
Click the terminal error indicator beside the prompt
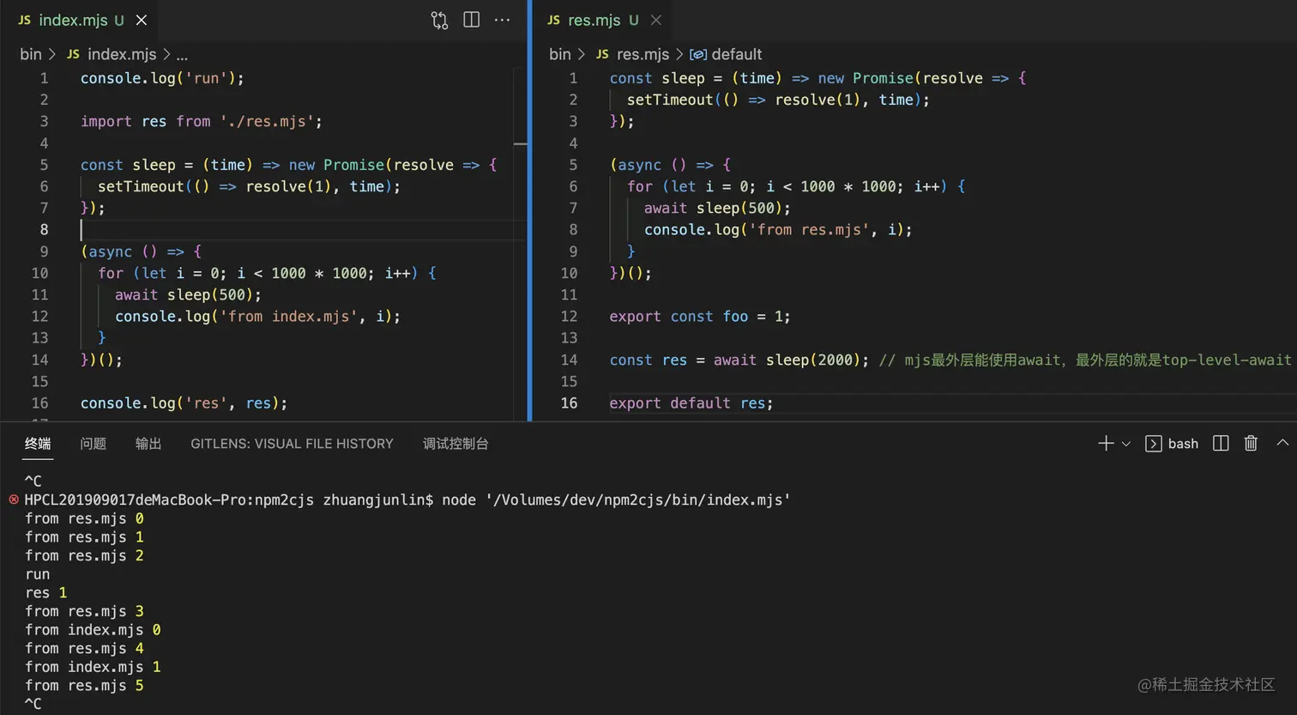pos(13,500)
